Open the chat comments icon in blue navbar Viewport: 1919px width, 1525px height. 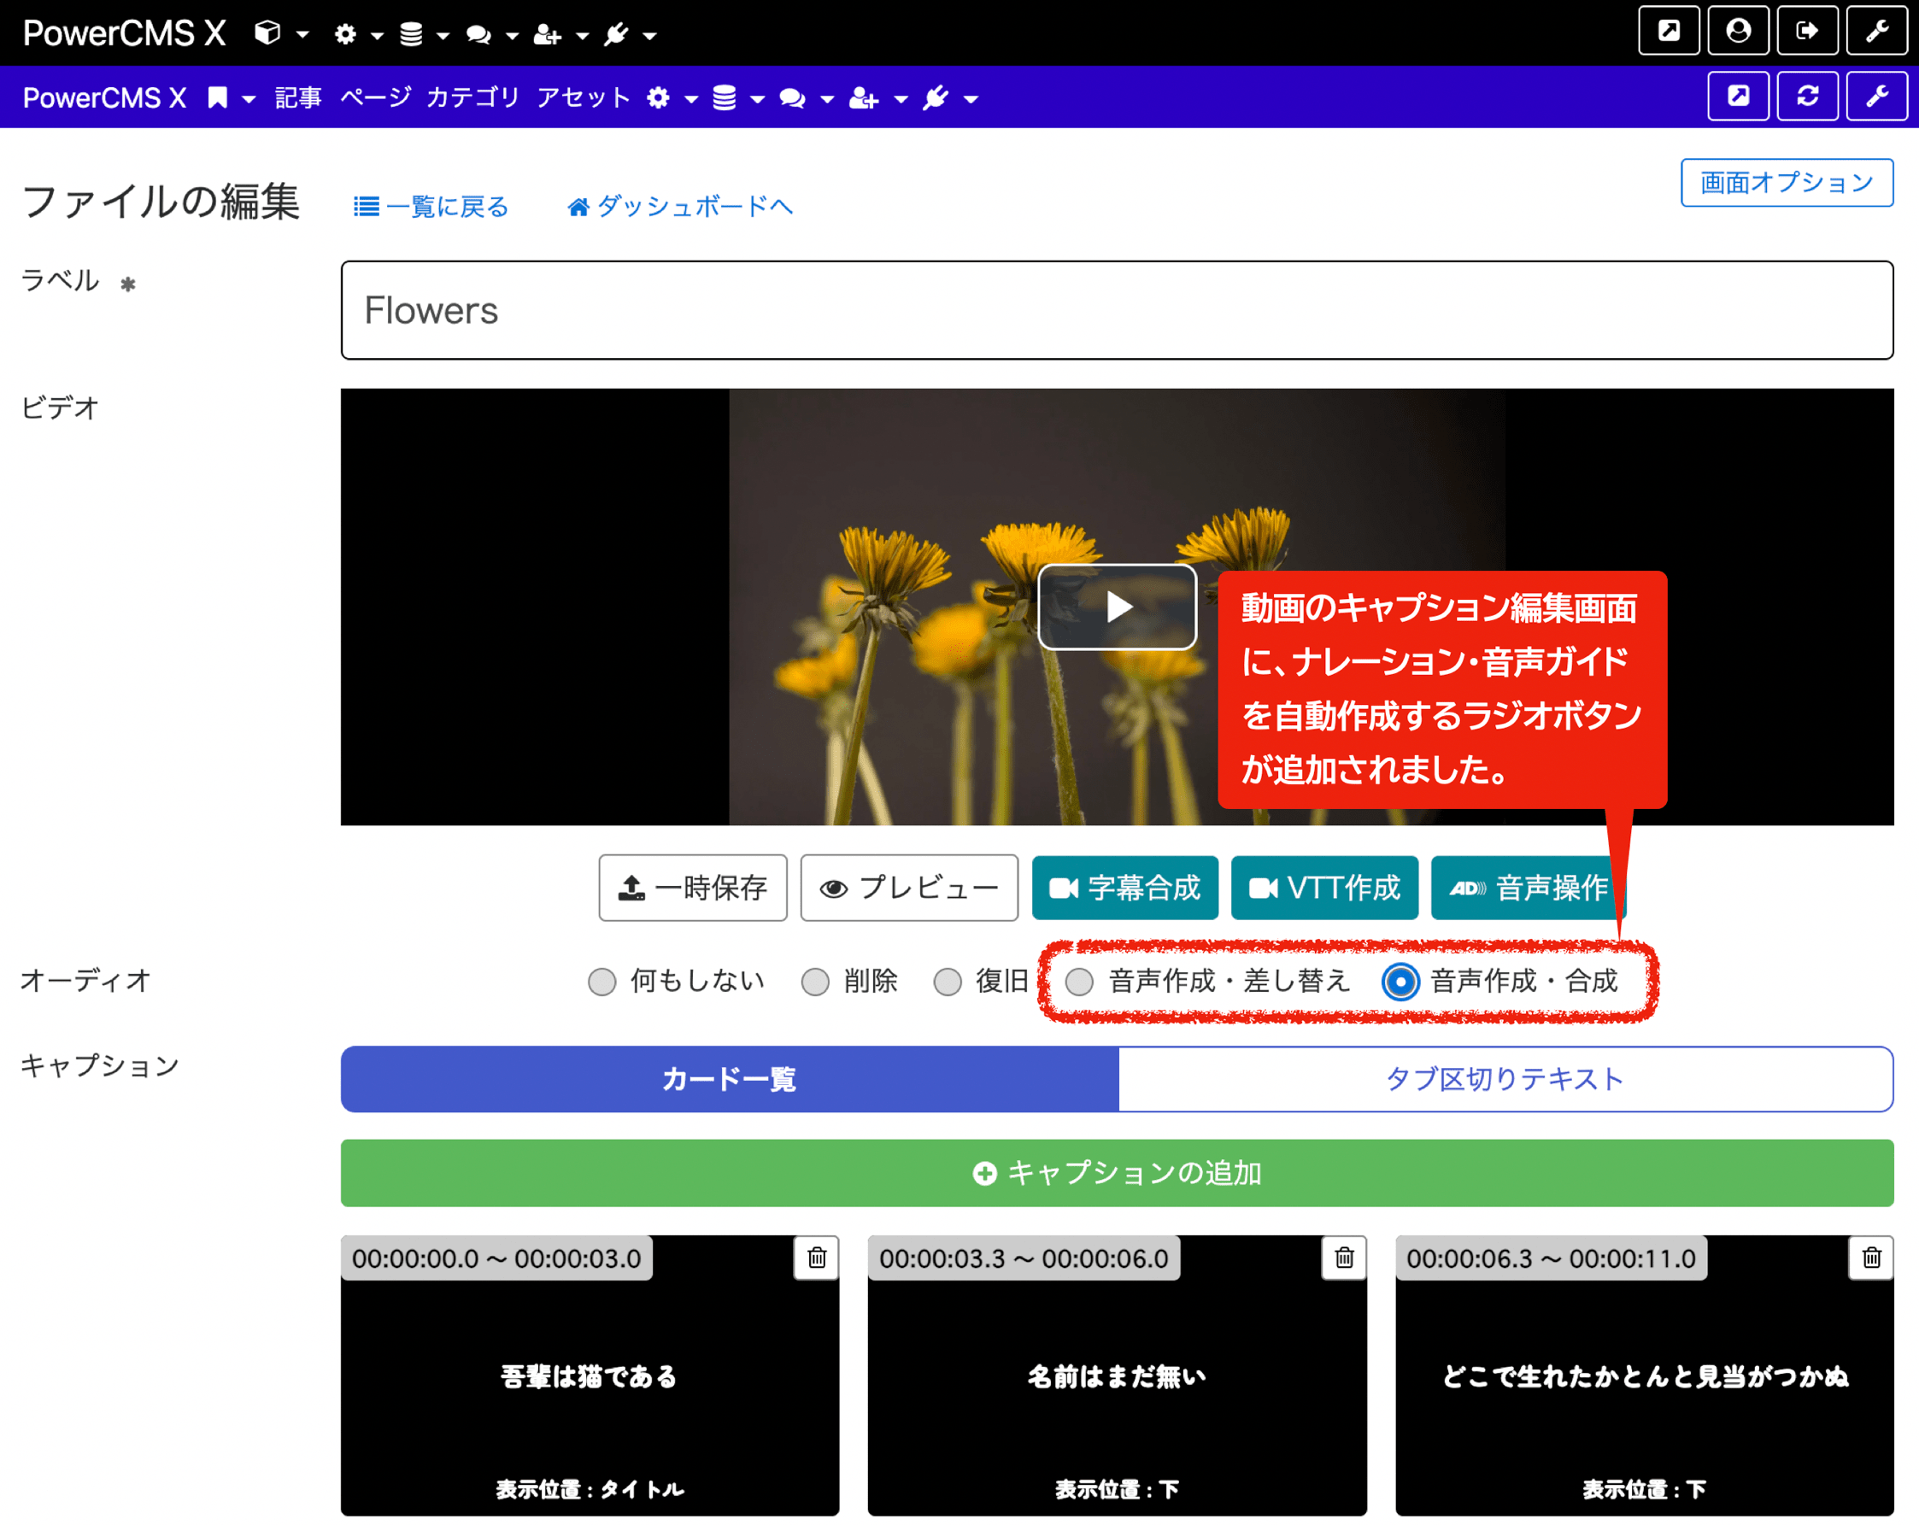[792, 98]
